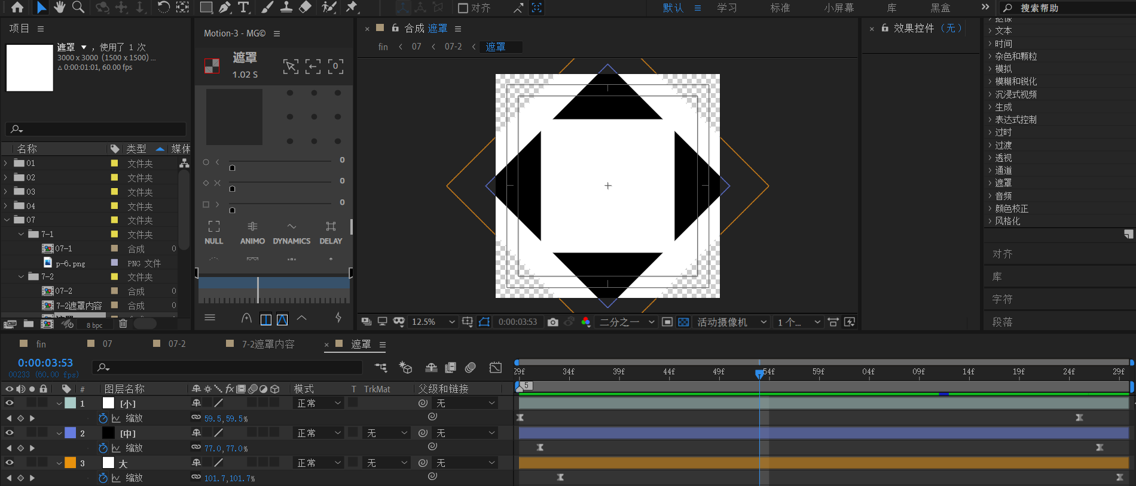Select the 小屏幕 workspace
The image size is (1136, 486).
click(x=839, y=8)
